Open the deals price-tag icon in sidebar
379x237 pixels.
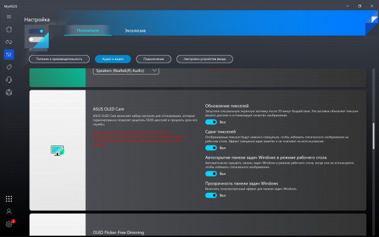pos(9,67)
